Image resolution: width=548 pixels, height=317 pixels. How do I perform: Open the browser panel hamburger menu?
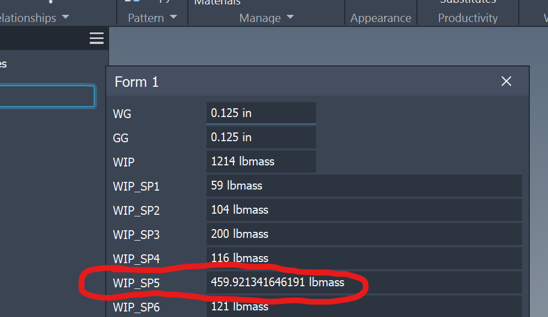pyautogui.click(x=96, y=38)
